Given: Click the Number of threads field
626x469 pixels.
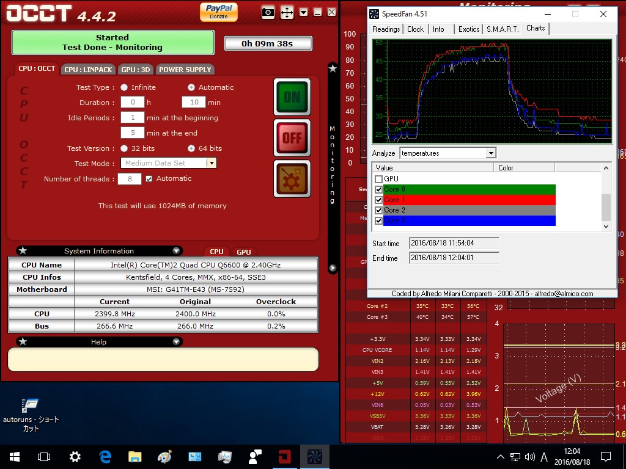Looking at the screenshot, I should pyautogui.click(x=130, y=179).
